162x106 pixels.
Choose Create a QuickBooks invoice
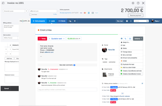tap(131, 74)
